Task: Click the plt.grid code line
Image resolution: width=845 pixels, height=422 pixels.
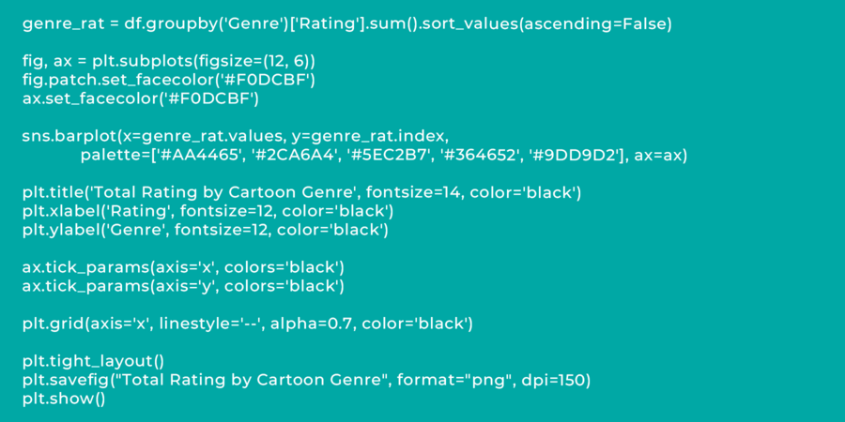Action: 248,324
